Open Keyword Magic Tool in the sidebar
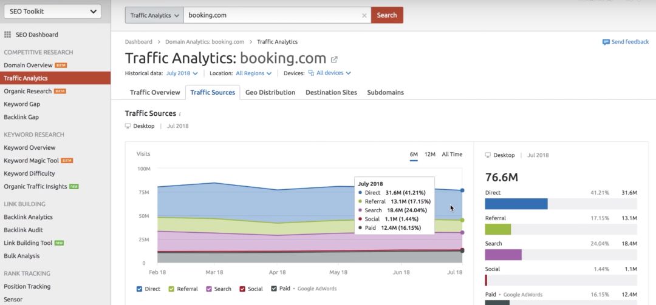 (32, 161)
